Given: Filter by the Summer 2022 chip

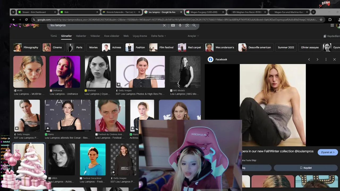Looking at the screenshot, I should coord(286,47).
